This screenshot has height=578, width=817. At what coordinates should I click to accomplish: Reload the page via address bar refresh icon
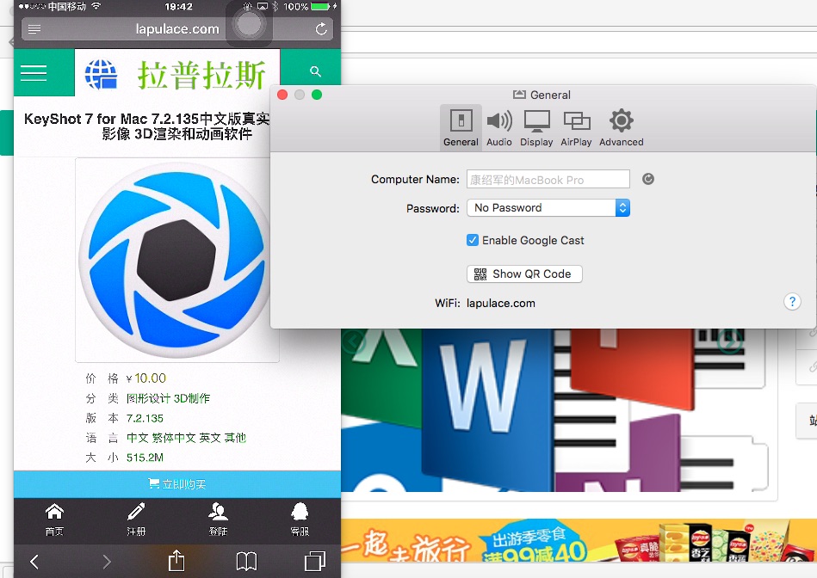(x=321, y=28)
